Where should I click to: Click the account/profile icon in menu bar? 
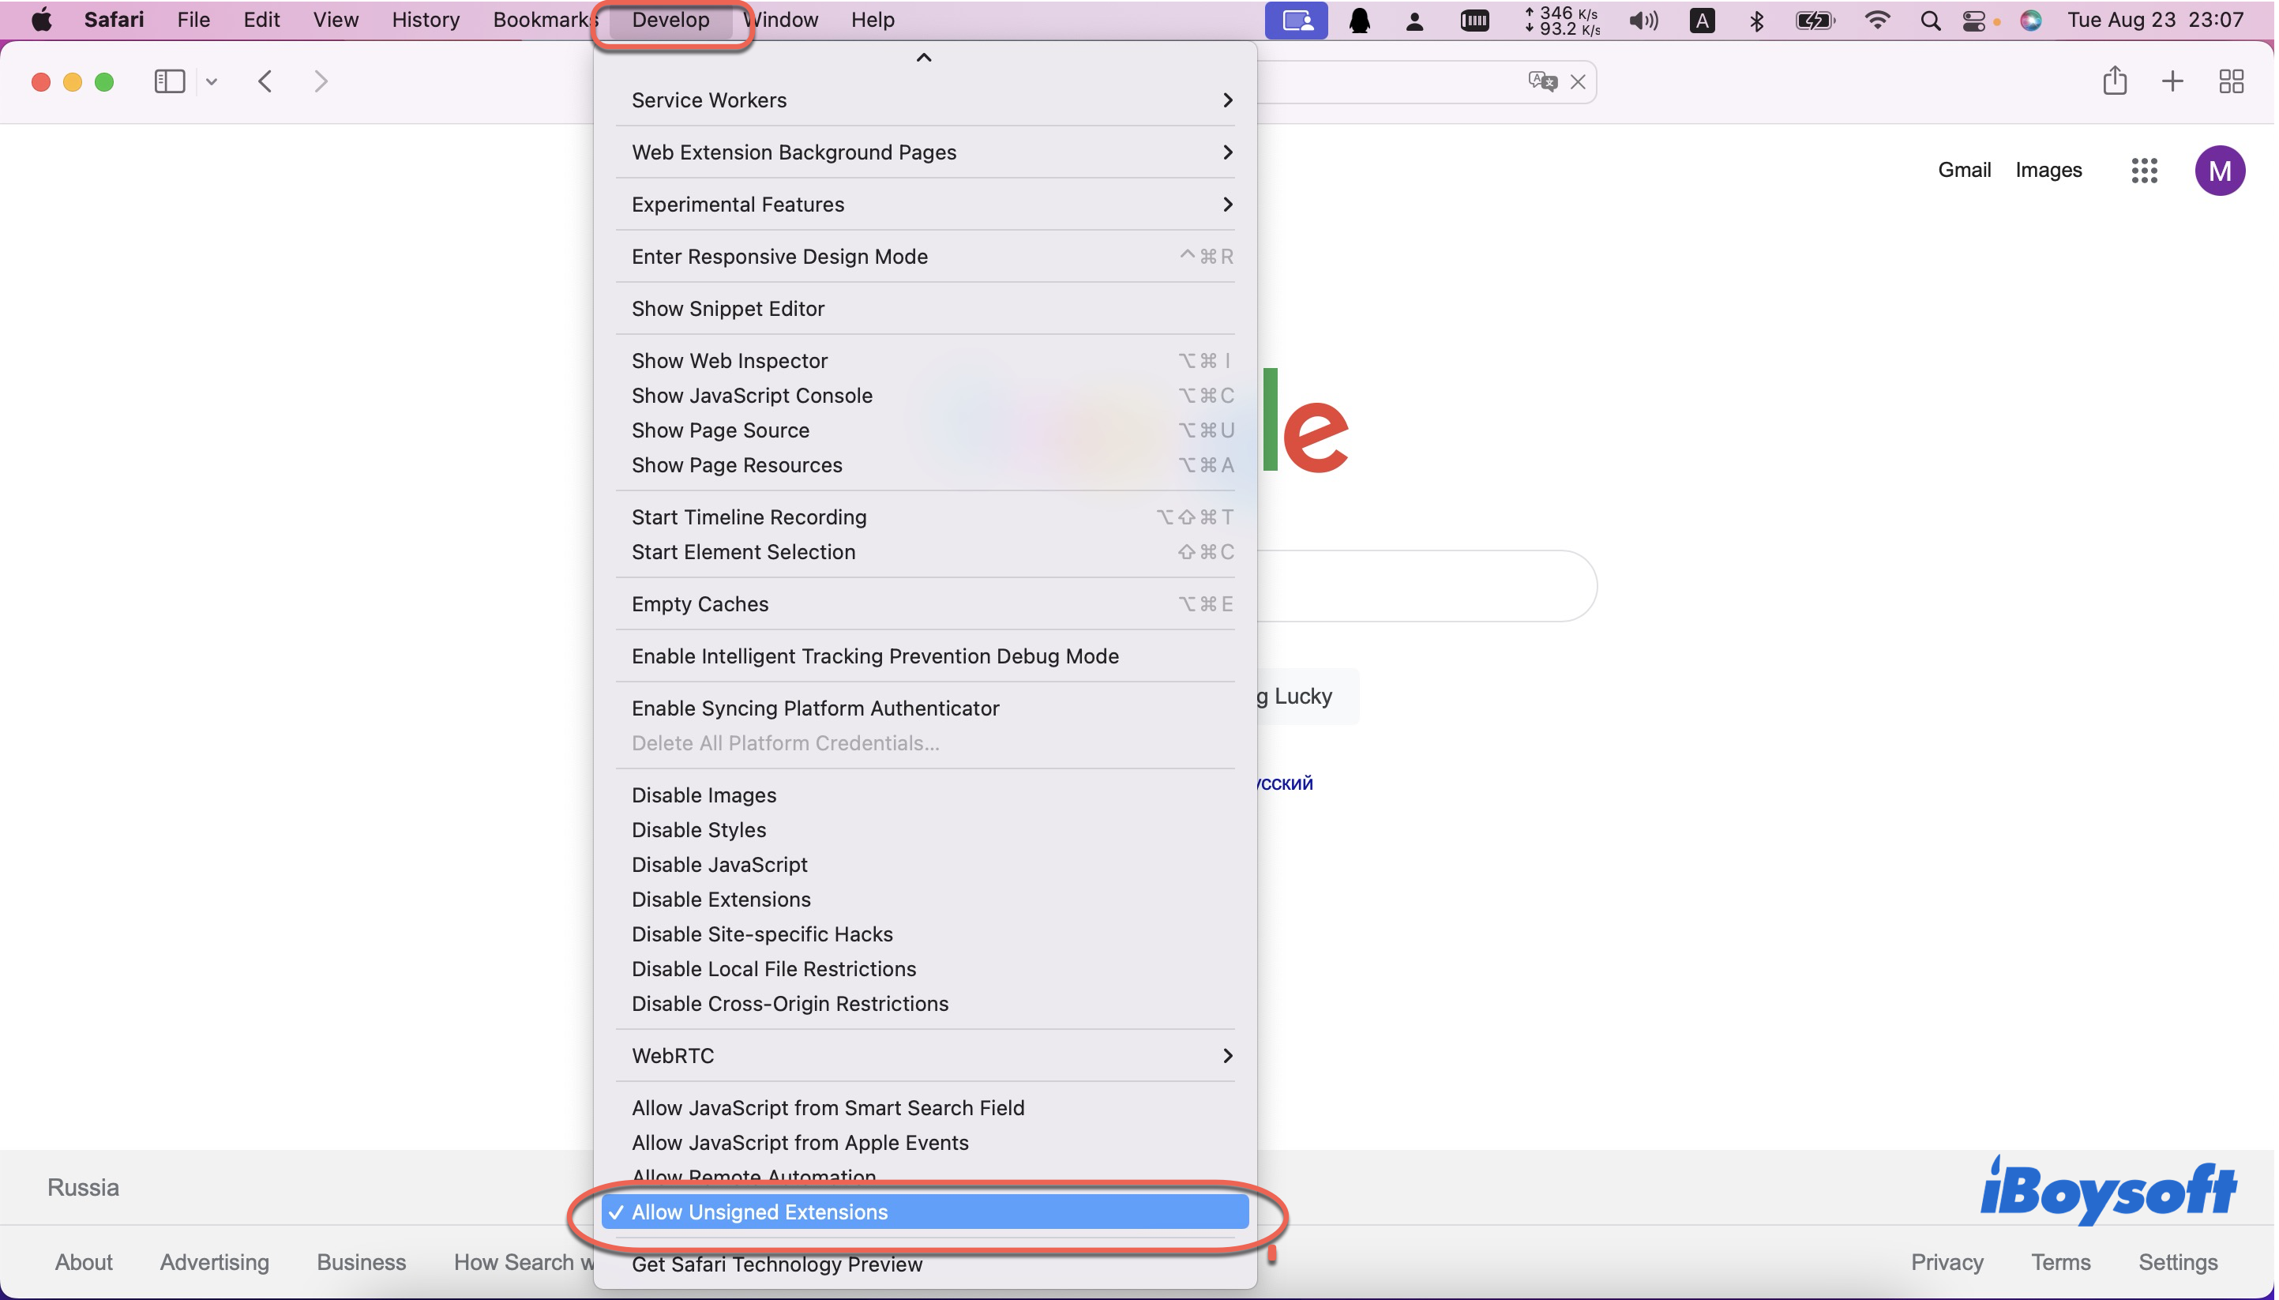pyautogui.click(x=1415, y=21)
